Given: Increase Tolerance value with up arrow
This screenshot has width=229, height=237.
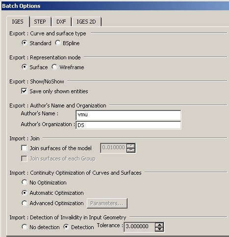Looking at the screenshot, I should pos(159,225).
